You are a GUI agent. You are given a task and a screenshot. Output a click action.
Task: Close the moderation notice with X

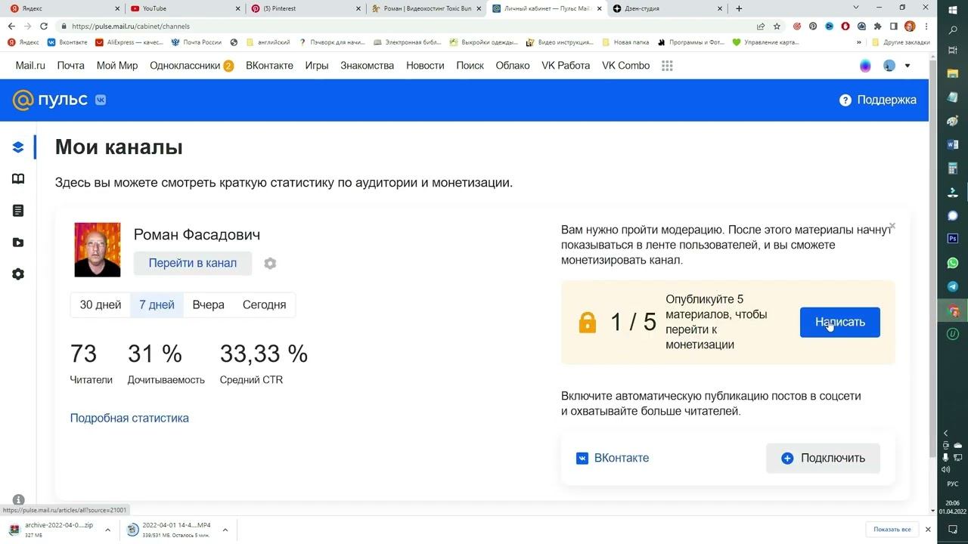[892, 226]
